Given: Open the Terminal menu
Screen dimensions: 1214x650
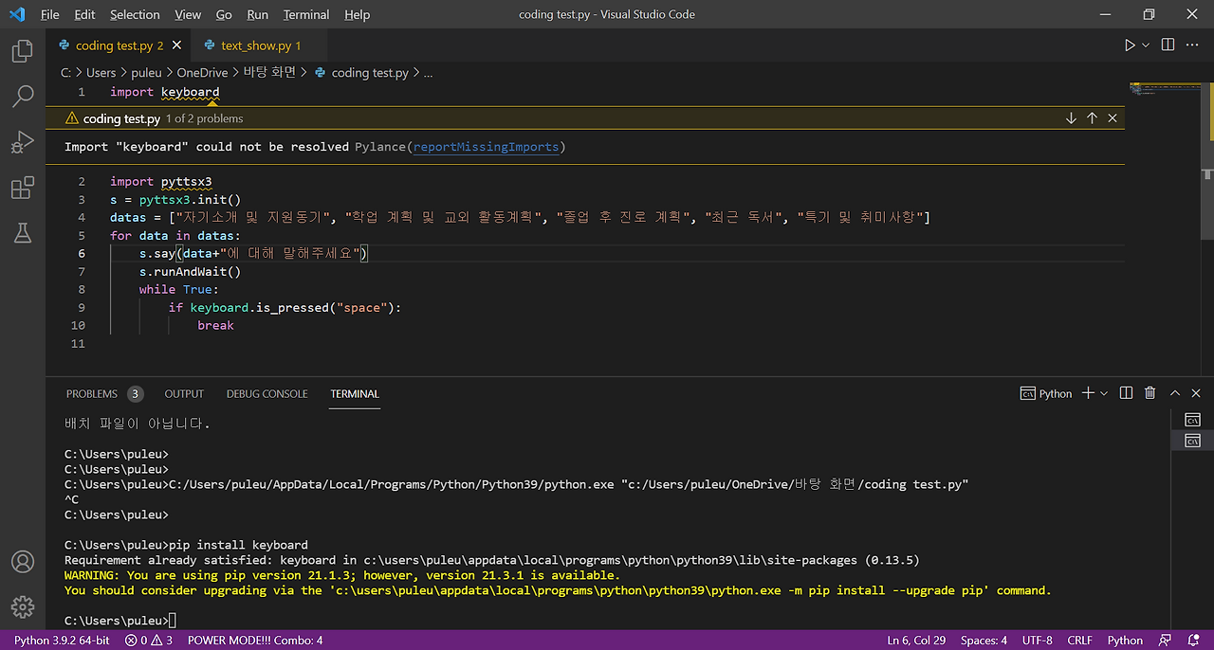Looking at the screenshot, I should [x=305, y=14].
